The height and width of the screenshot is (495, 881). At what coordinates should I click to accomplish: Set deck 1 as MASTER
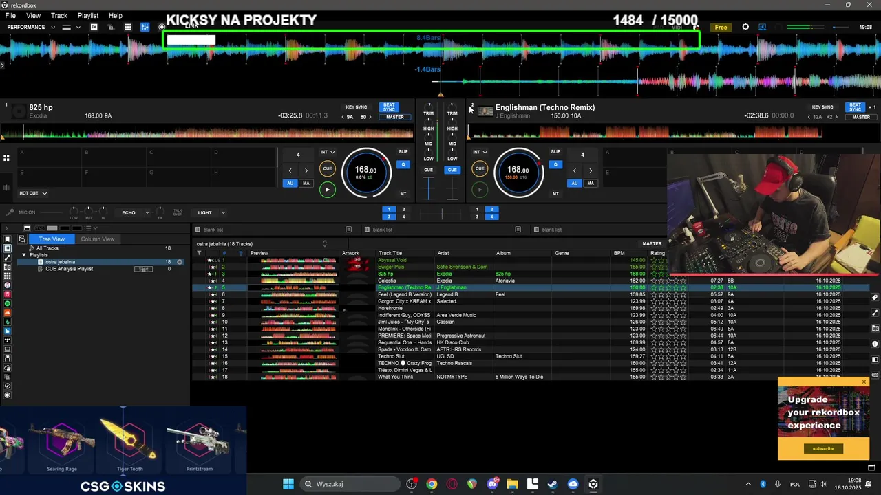click(x=395, y=117)
